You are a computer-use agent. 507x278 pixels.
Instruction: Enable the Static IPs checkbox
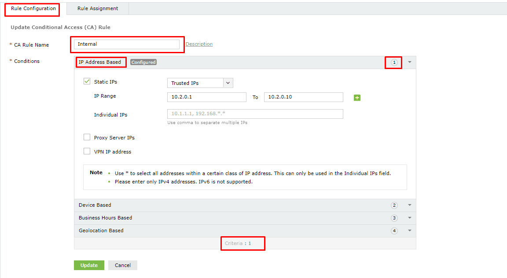tap(87, 81)
